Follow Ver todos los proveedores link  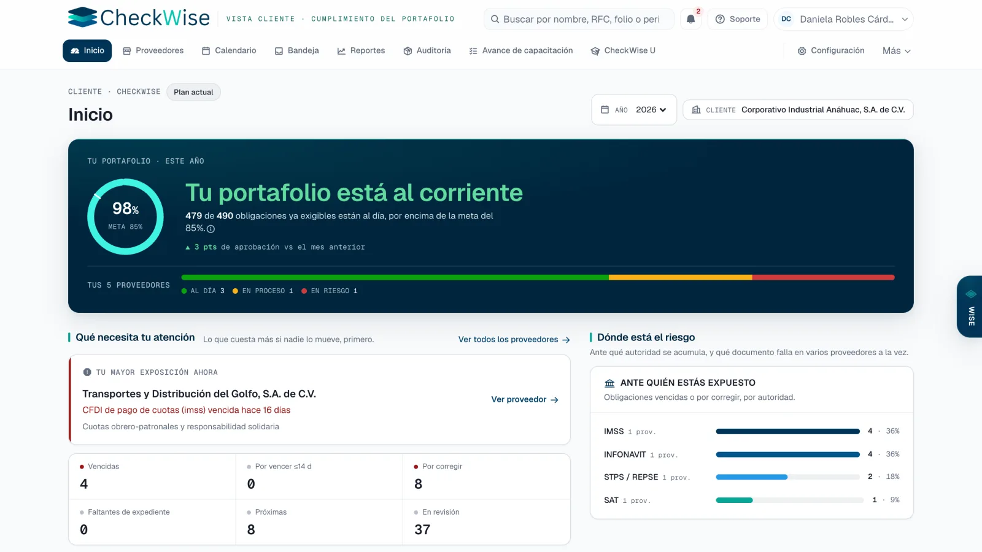pyautogui.click(x=514, y=339)
